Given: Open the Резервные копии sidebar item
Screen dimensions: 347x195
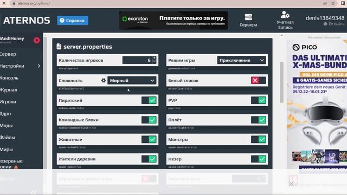Looking at the screenshot, I should 11,164.
